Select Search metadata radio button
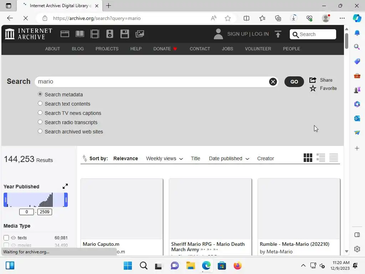 [40, 94]
